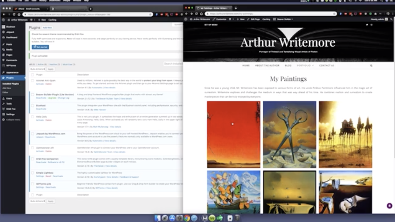Open Pages in the admin sidebar
Viewport: 395px width, 222px height.
(9, 55)
